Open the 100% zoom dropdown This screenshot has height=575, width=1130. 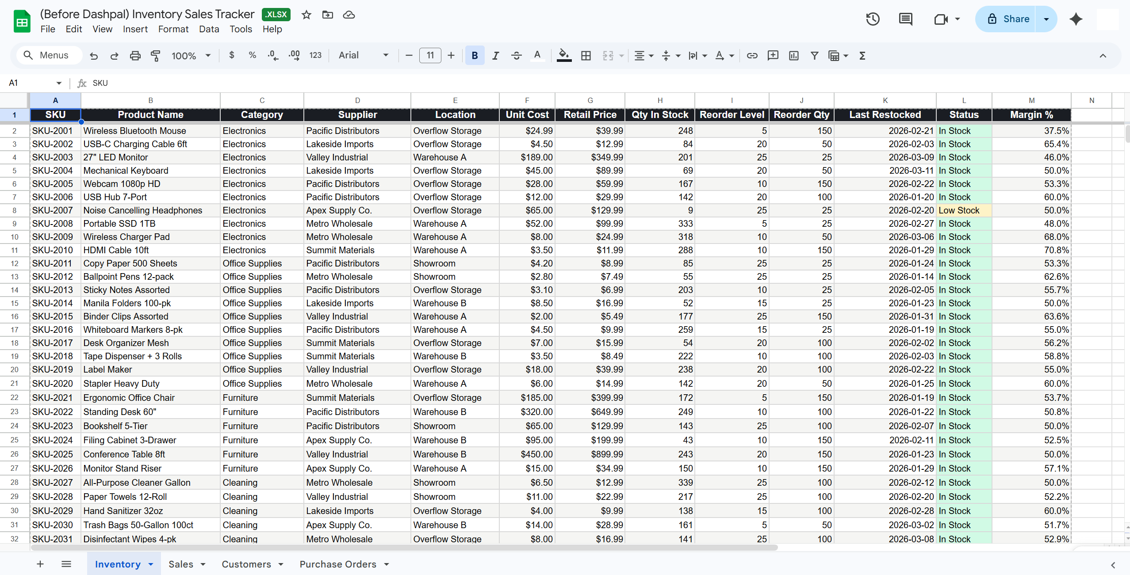point(190,55)
